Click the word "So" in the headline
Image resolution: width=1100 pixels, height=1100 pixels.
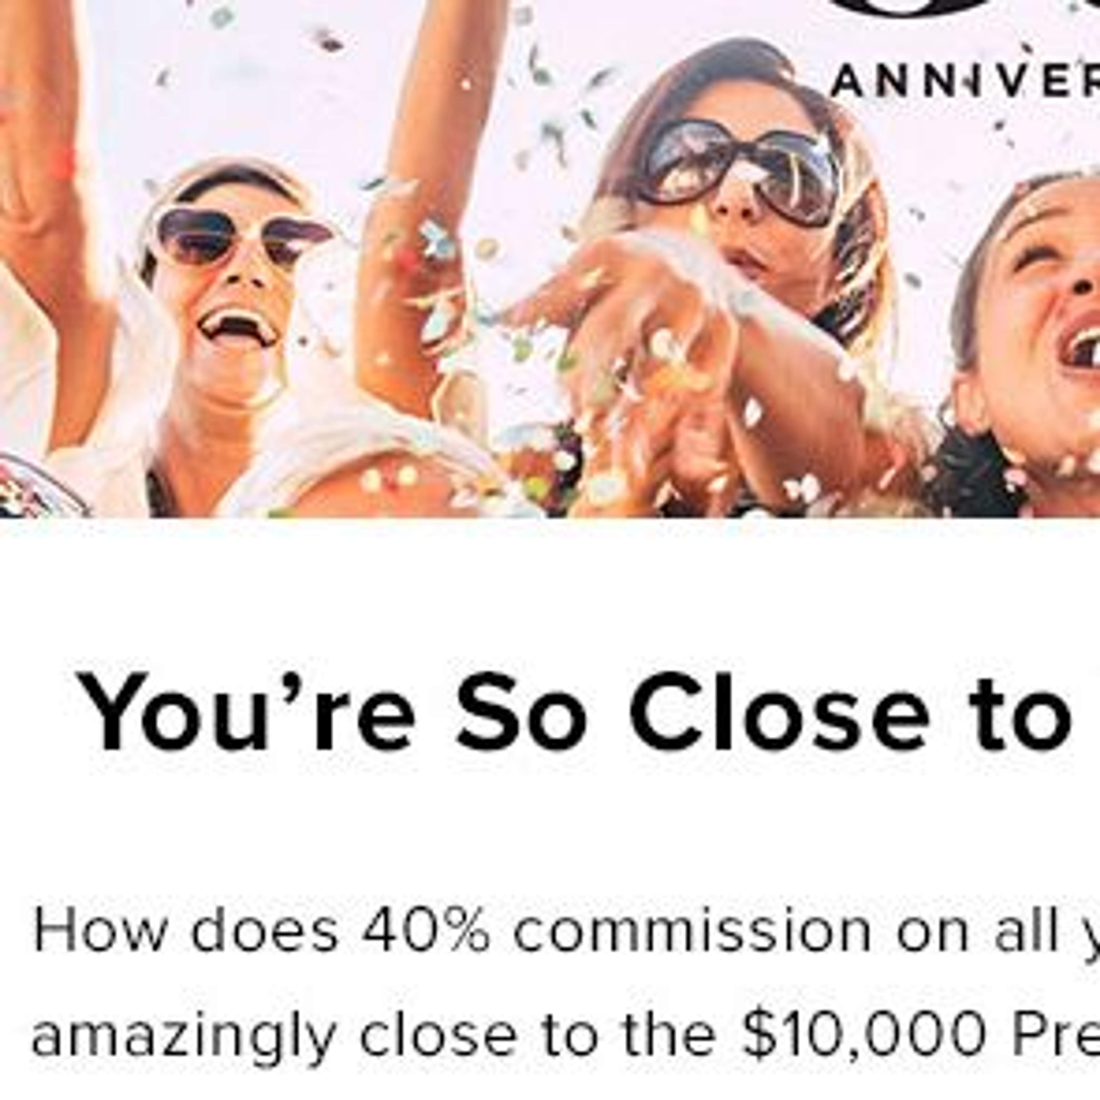point(521,712)
